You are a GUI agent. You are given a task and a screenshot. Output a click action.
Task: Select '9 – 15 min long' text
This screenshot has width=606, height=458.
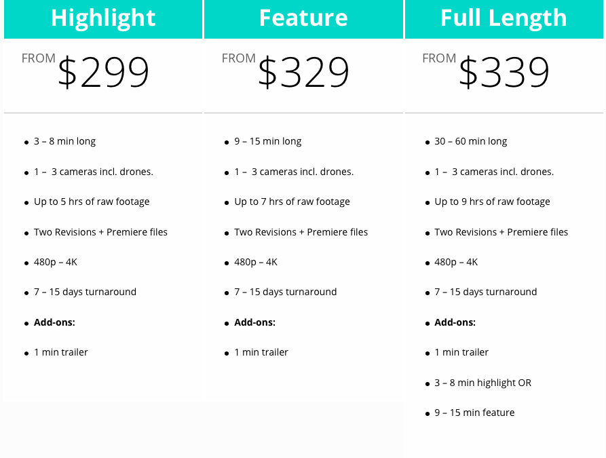coord(268,141)
